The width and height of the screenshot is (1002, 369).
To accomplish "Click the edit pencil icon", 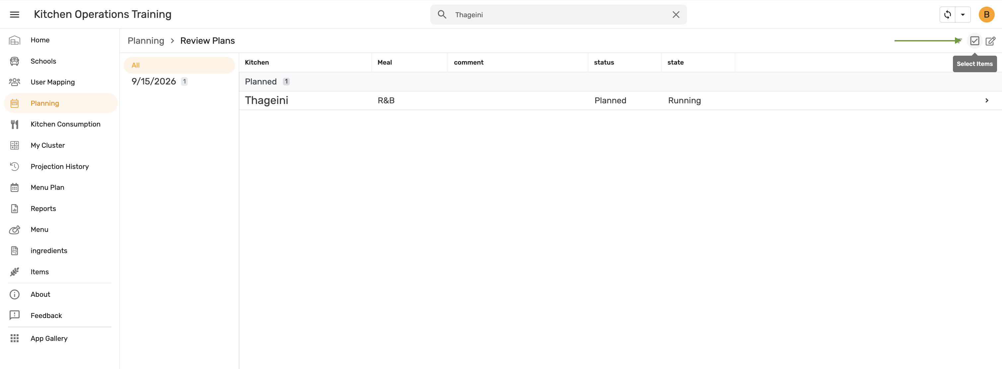I will pos(990,40).
